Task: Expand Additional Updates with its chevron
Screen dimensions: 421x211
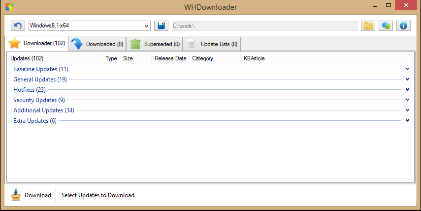Action: [x=407, y=110]
